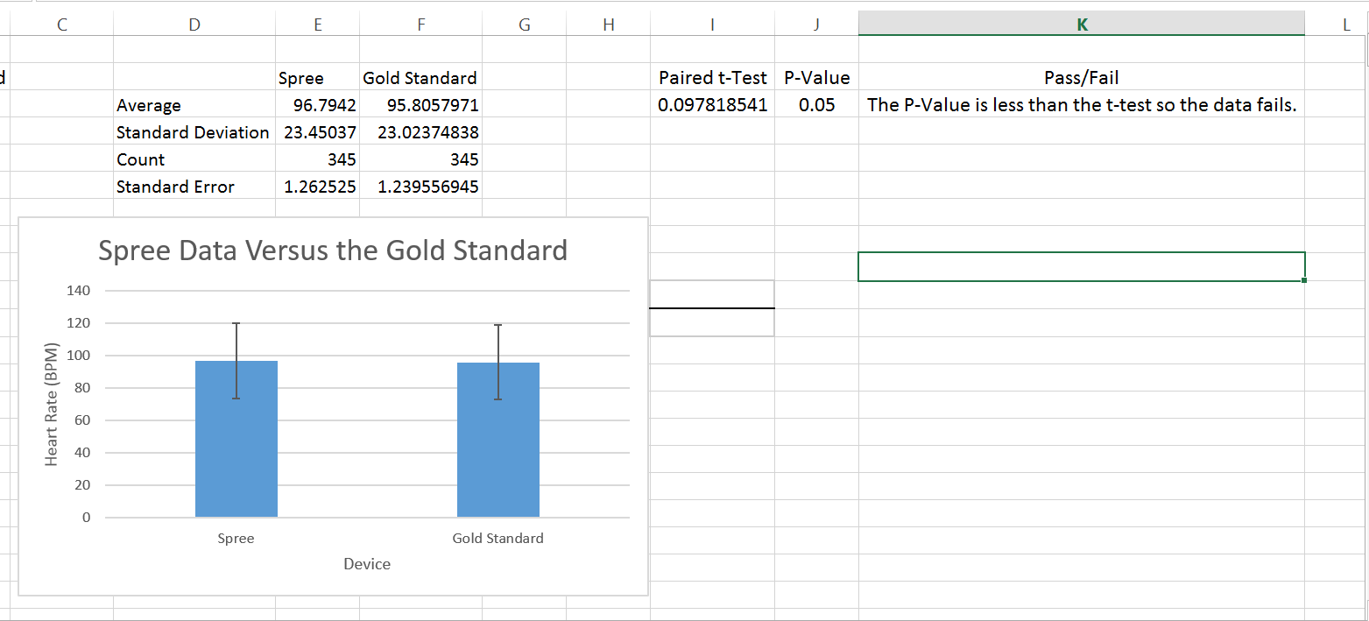Screen dimensions: 1369x621
Task: Select the Spree count cell showing 345
Action: tap(317, 160)
